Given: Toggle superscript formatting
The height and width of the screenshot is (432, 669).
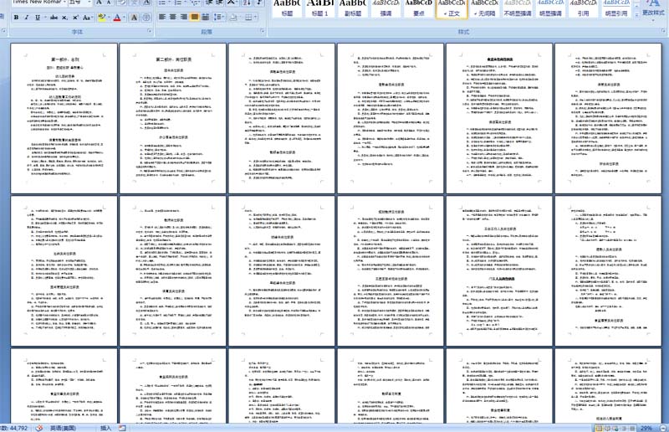Looking at the screenshot, I should (x=75, y=18).
